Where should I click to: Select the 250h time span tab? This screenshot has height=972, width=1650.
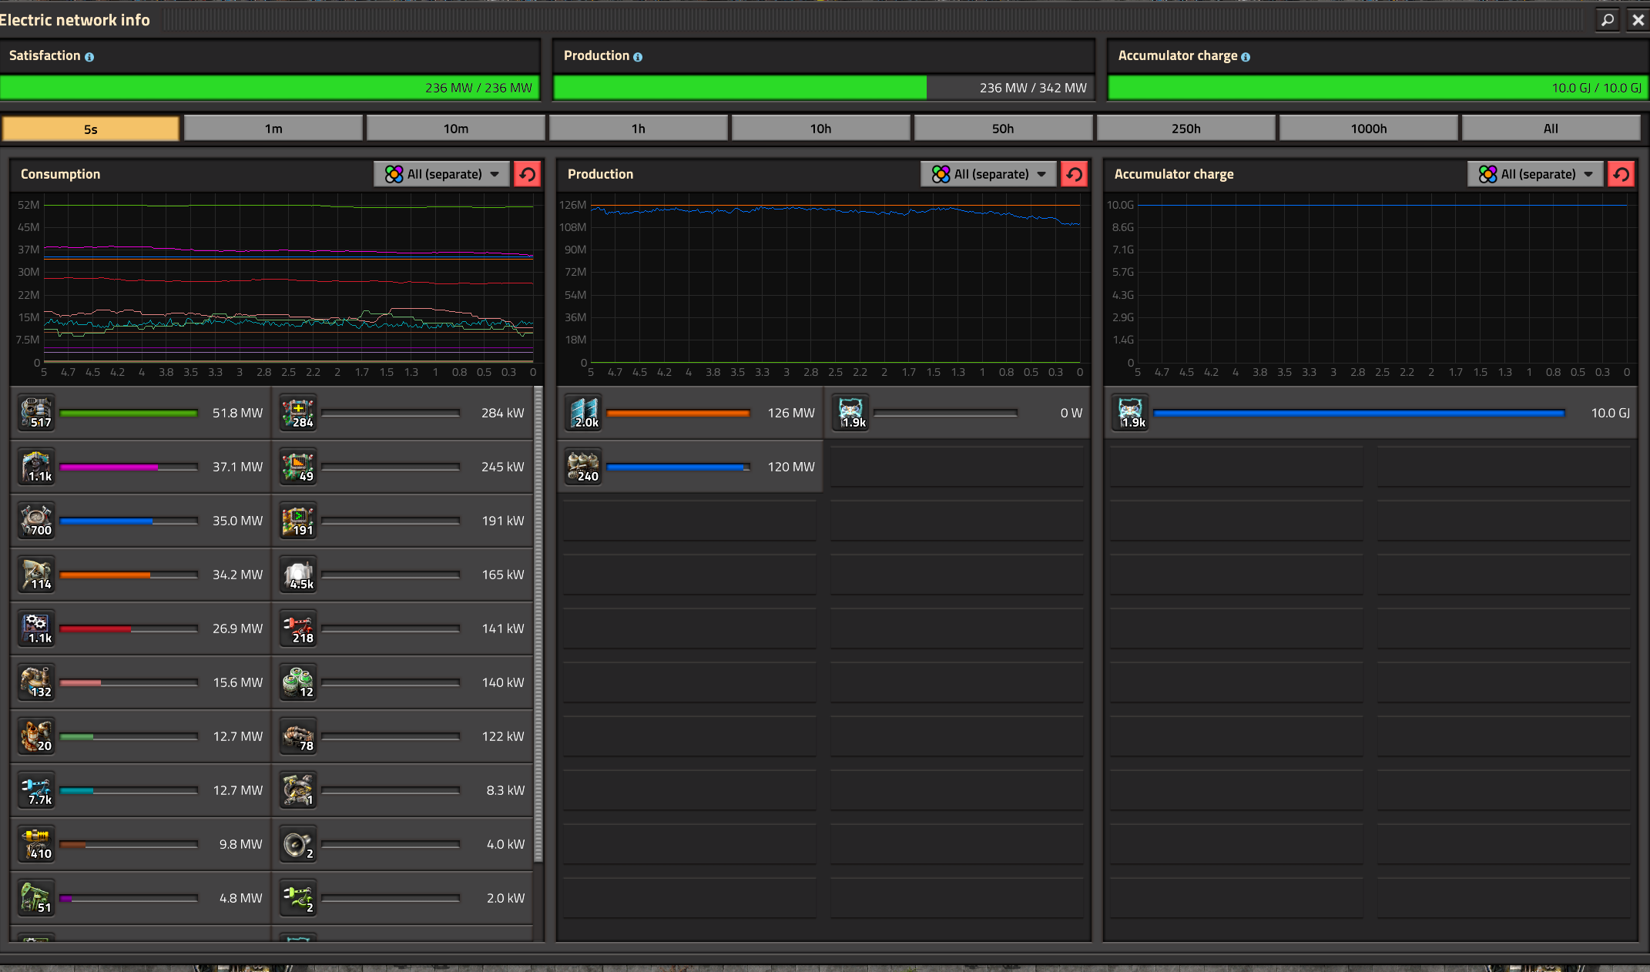pos(1186,129)
